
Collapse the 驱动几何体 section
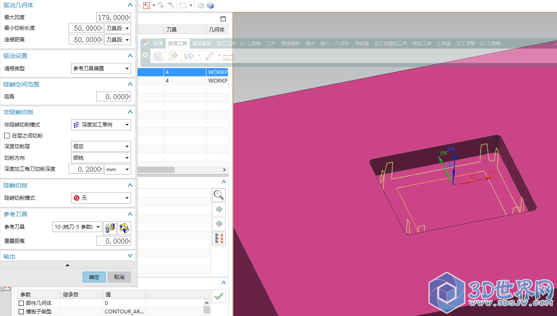(130, 5)
